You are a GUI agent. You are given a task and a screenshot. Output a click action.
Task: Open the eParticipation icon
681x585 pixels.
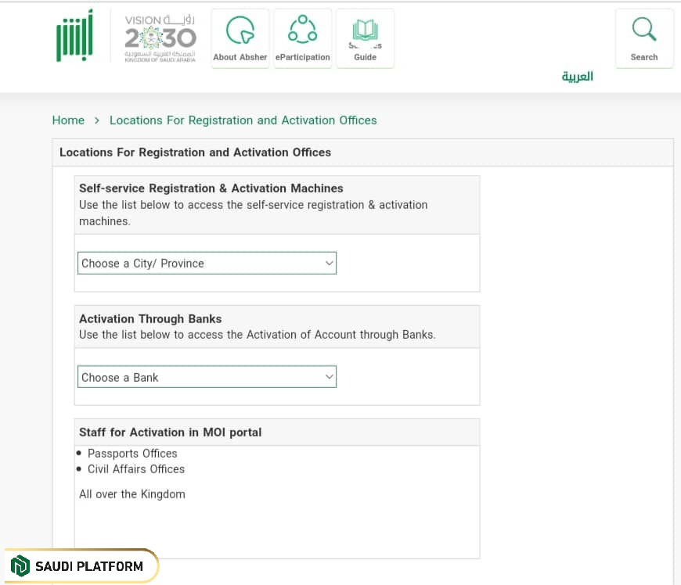point(302,32)
